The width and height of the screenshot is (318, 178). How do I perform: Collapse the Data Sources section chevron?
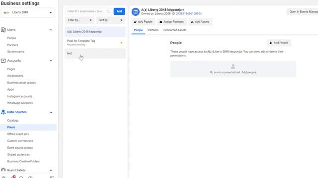pyautogui.click(x=51, y=112)
